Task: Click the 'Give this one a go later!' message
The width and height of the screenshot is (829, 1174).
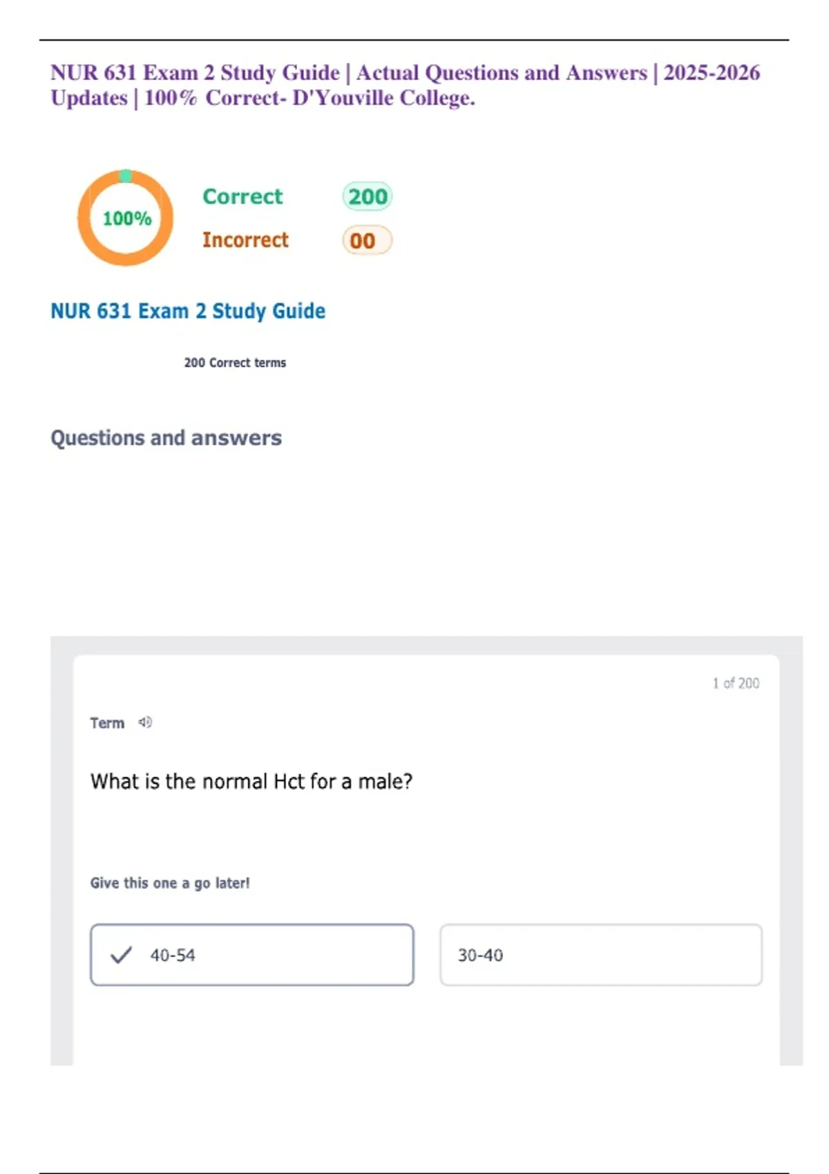Action: pyautogui.click(x=170, y=883)
